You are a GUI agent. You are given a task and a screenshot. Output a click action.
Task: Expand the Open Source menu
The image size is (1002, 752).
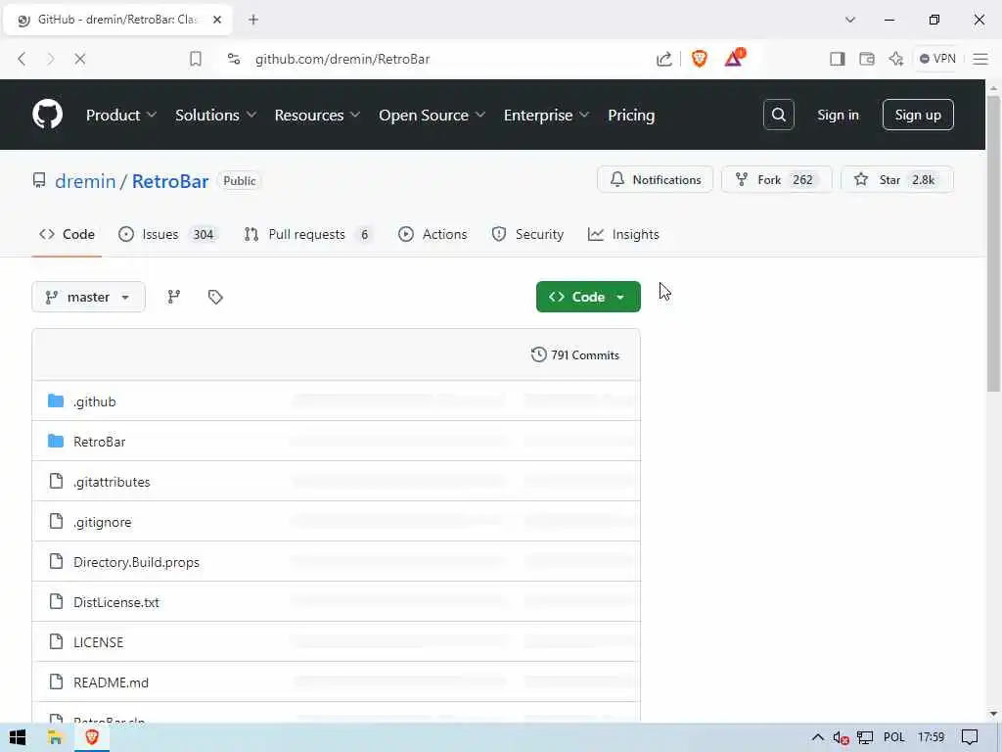(432, 116)
